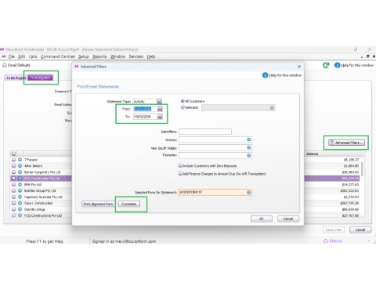The height and width of the screenshot is (282, 376).
Task: Open the Edit menu
Action: click(x=22, y=56)
